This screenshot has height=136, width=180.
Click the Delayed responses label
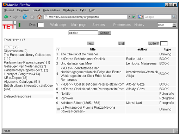18,96
